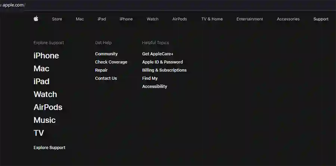Open the Get AppleCare+ link
The image size is (336, 166).
[158, 54]
